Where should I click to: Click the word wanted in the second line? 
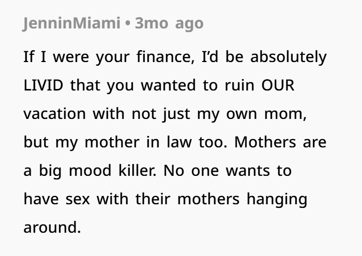[168, 85]
